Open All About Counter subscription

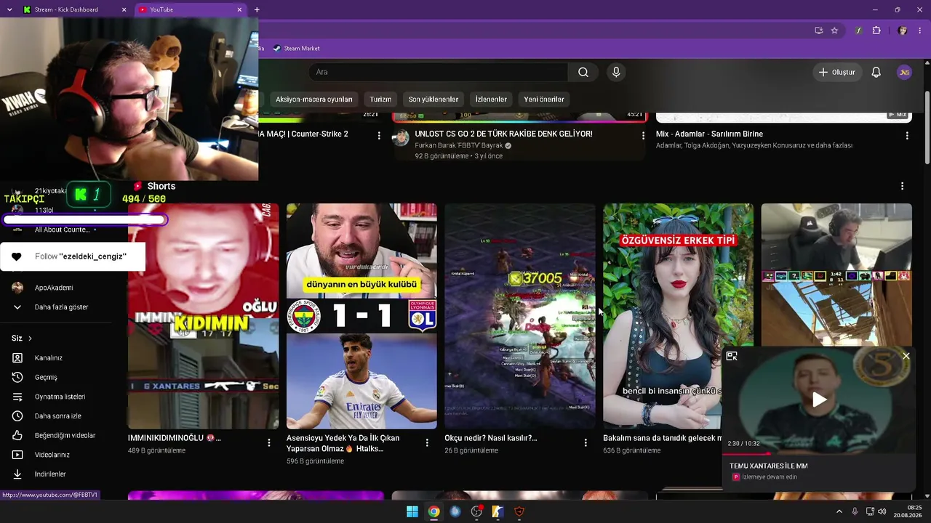(62, 230)
